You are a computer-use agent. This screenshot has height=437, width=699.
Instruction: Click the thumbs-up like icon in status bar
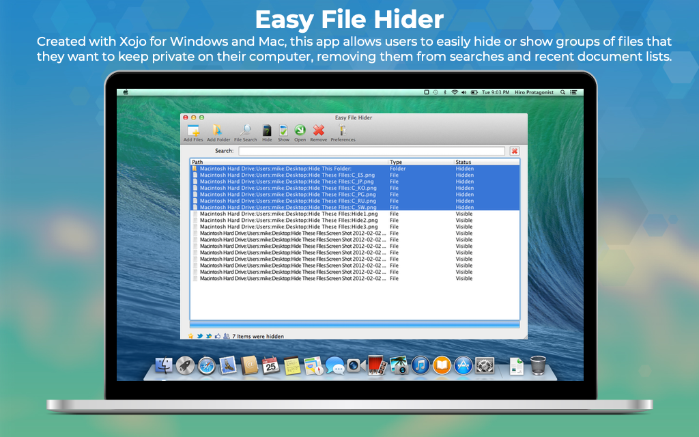tap(218, 336)
